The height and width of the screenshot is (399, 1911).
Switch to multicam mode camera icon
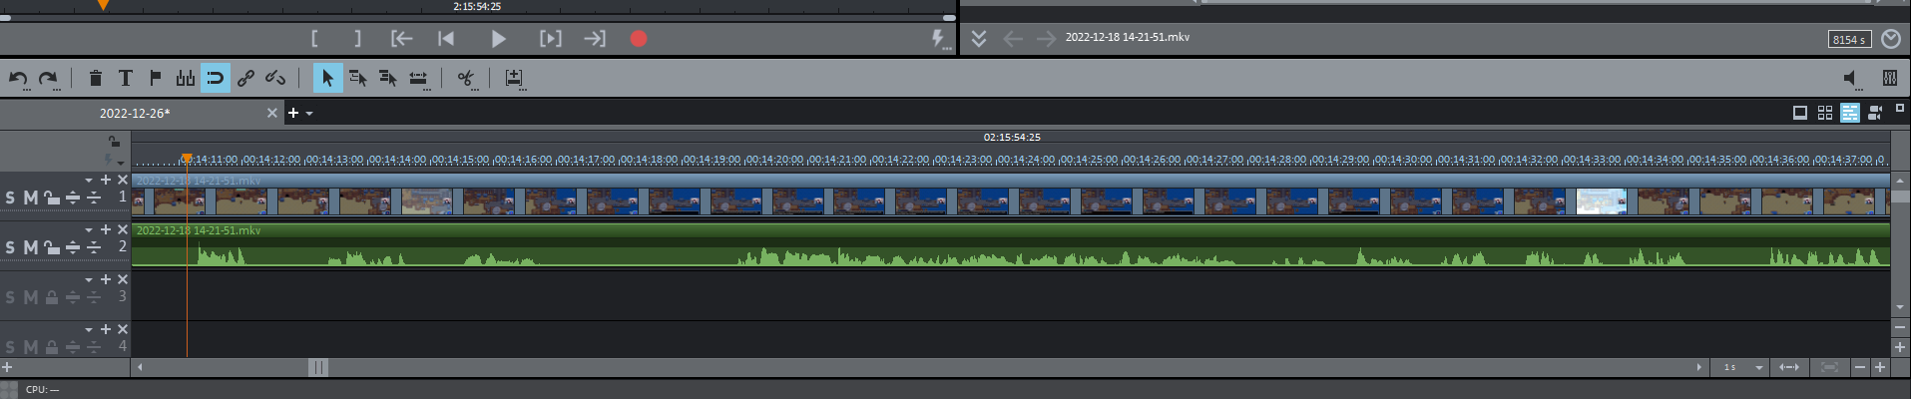click(1874, 113)
